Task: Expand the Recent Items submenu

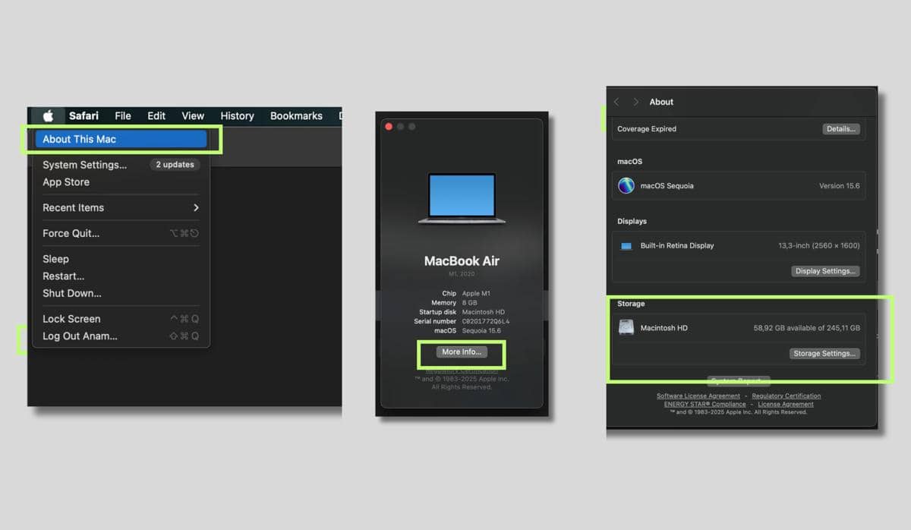Action: click(x=114, y=207)
